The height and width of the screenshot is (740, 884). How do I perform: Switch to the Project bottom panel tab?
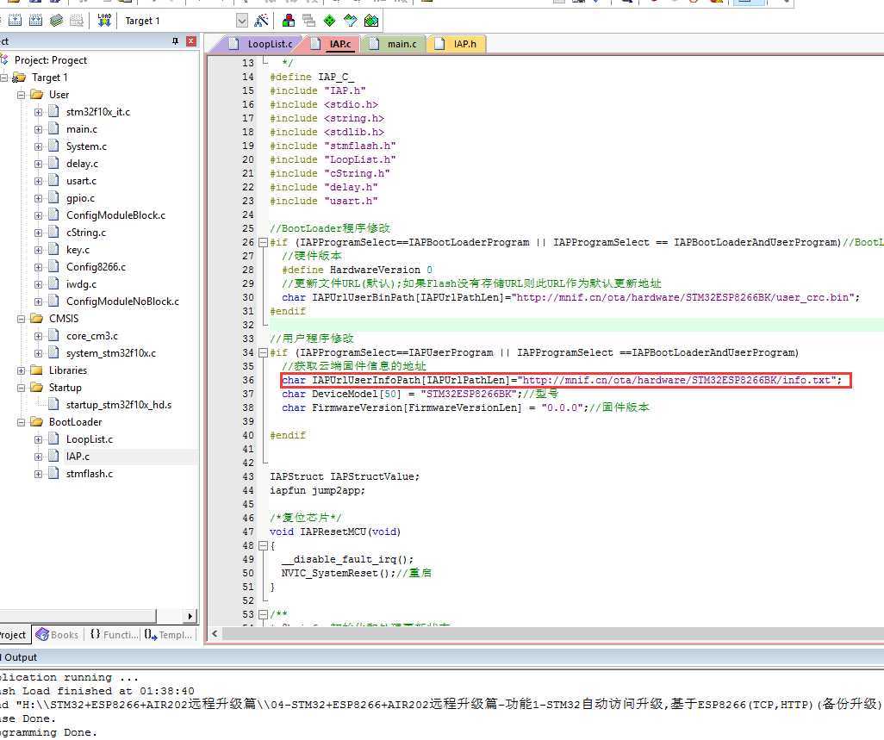[x=14, y=635]
